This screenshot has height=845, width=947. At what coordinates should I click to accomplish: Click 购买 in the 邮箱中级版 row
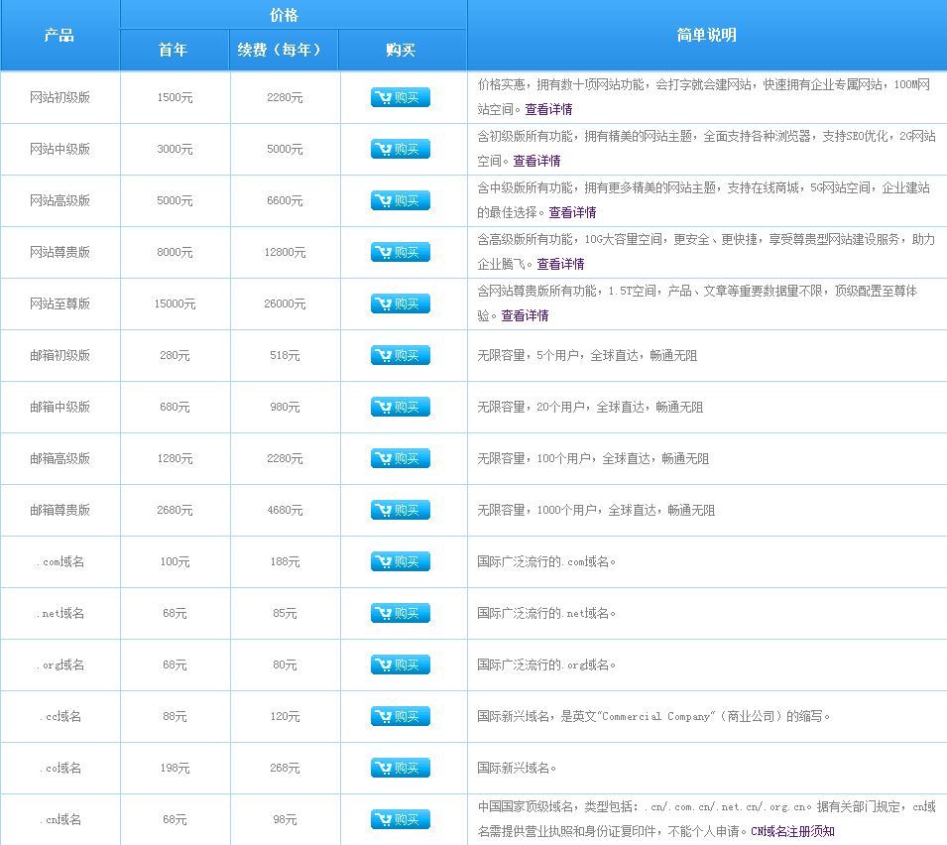(x=401, y=407)
